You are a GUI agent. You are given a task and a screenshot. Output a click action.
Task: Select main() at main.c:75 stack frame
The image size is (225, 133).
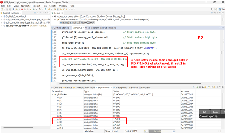pyautogui.click(x=77, y=22)
